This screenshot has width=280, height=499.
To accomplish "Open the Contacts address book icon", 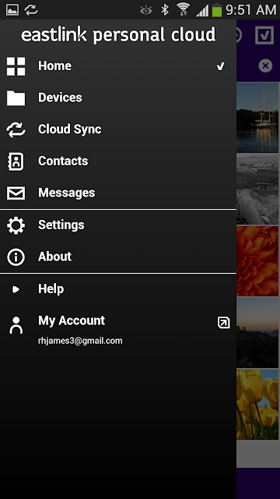I will point(16,161).
